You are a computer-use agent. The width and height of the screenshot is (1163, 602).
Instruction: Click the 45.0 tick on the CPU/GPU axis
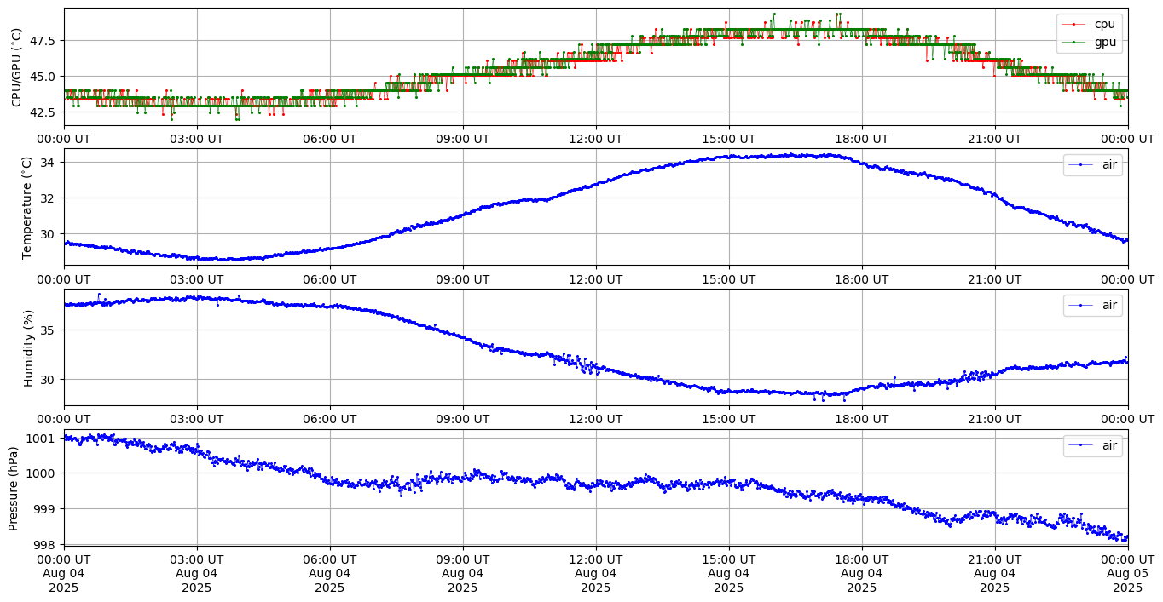[44, 77]
